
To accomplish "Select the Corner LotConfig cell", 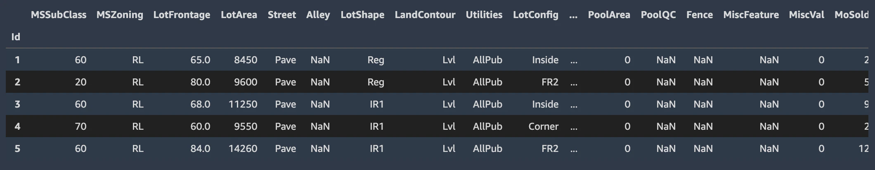I will click(544, 126).
